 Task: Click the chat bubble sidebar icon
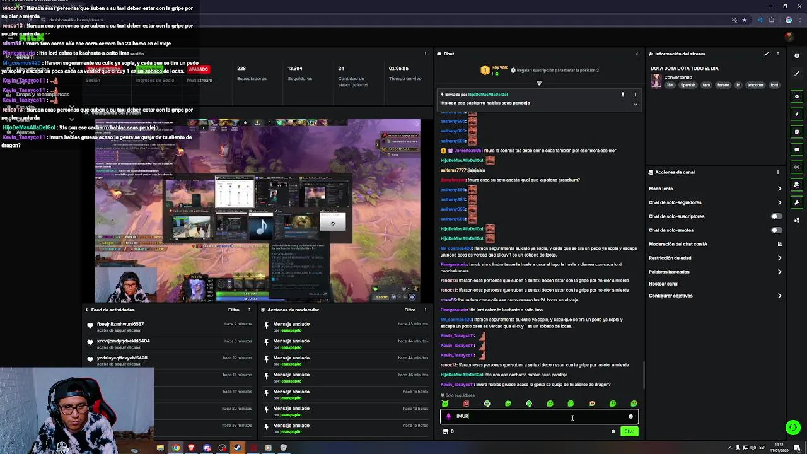797,149
